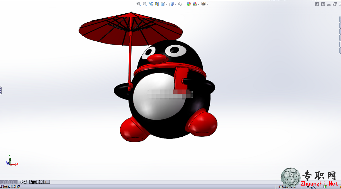The width and height of the screenshot is (341, 189).
Task: Click the Hide/Show Items glasses icon
Action: click(x=180, y=4)
